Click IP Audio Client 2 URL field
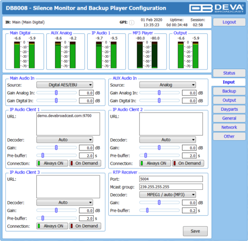 [x=171, y=124]
